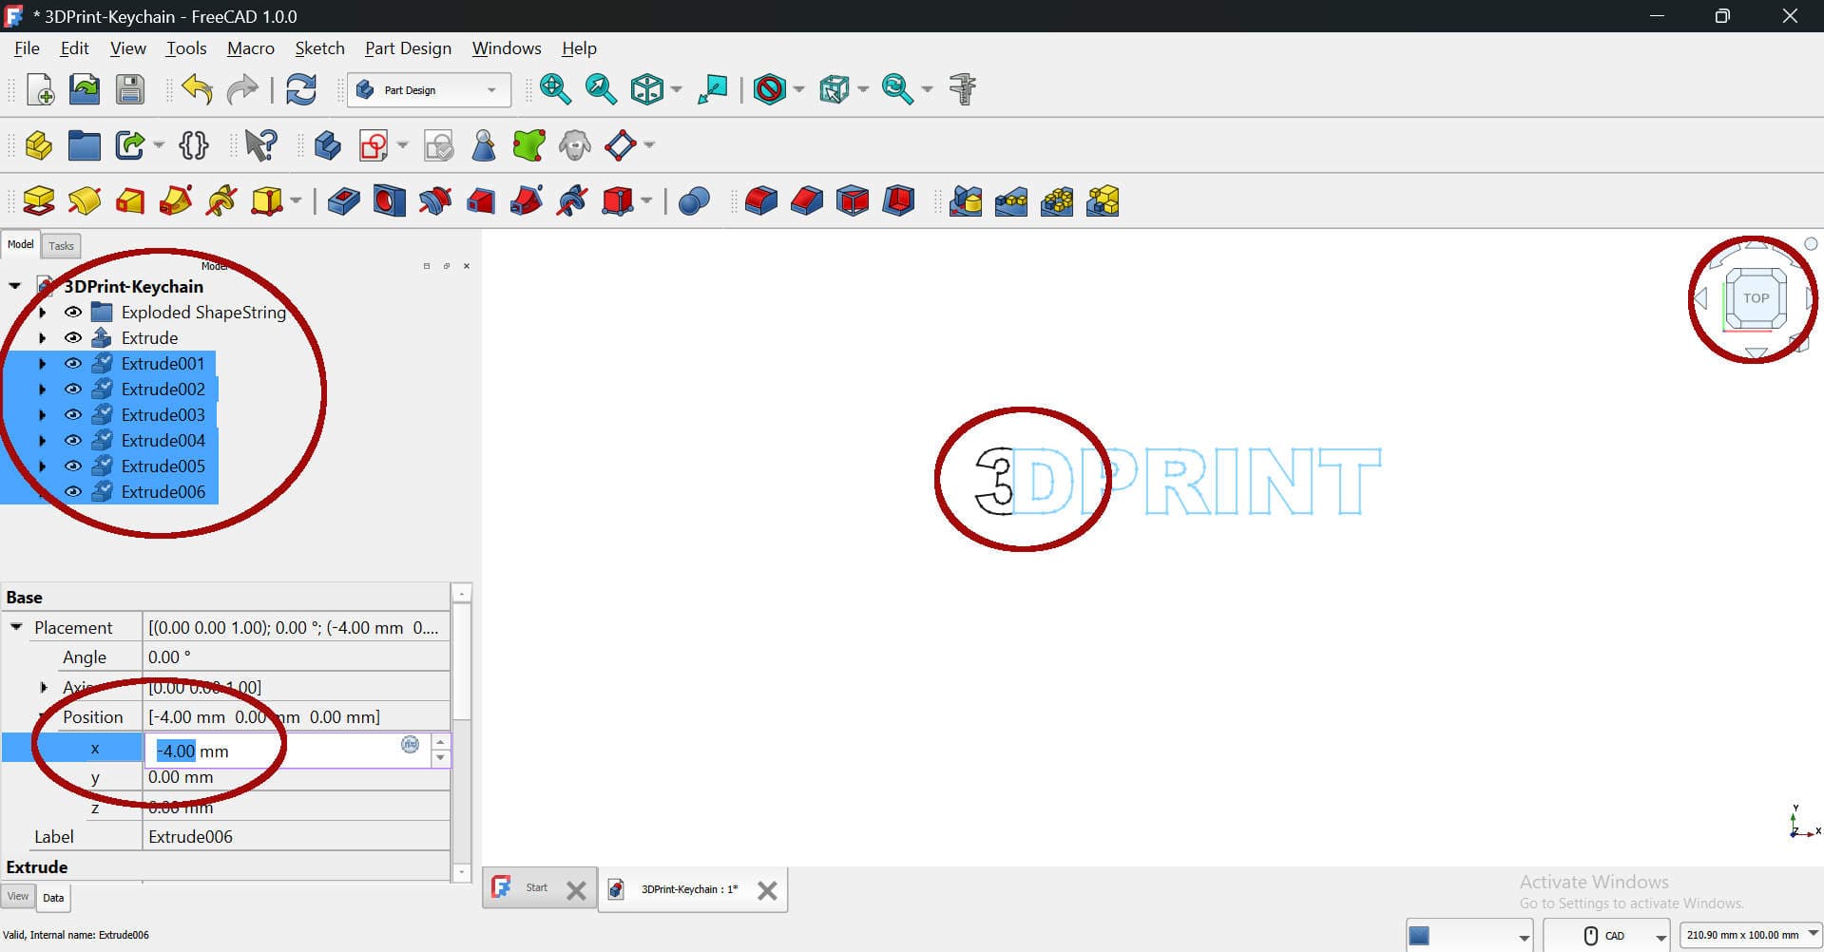Viewport: 1824px width, 952px height.
Task: Click the Boolean operation icon
Action: click(x=695, y=200)
